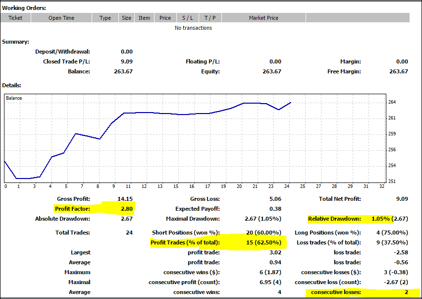Screen dimensions: 422x299
Task: Select the Item column header
Action: pos(144,18)
